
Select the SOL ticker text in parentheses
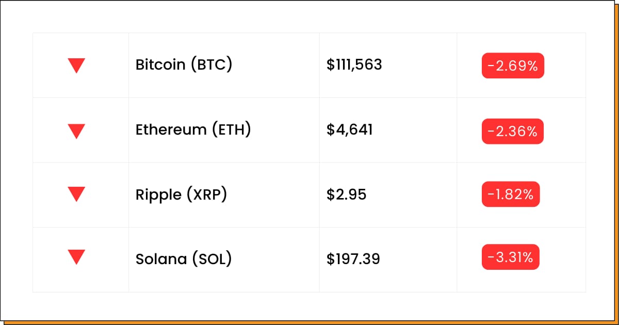211,259
